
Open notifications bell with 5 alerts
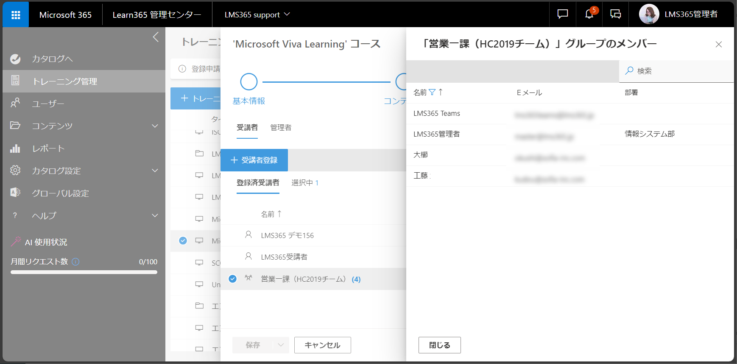(x=589, y=14)
